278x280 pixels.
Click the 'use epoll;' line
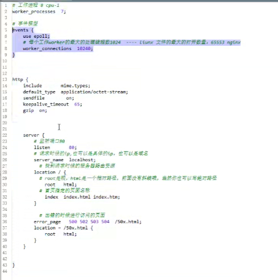[x=36, y=36]
